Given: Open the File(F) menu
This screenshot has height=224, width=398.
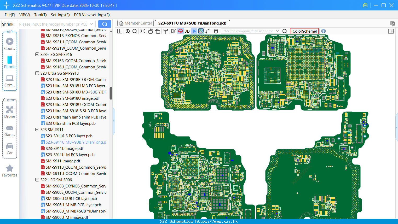Looking at the screenshot, I should coord(10,15).
